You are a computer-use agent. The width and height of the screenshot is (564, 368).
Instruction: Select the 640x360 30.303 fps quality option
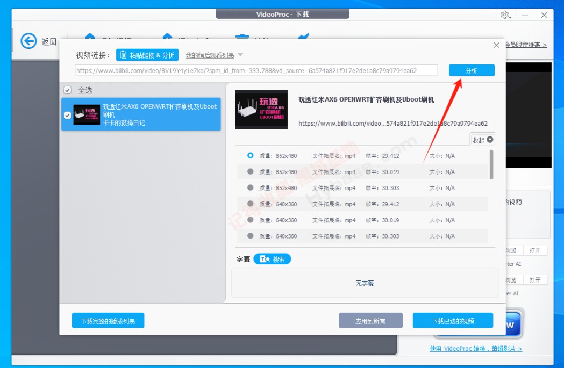coord(251,236)
